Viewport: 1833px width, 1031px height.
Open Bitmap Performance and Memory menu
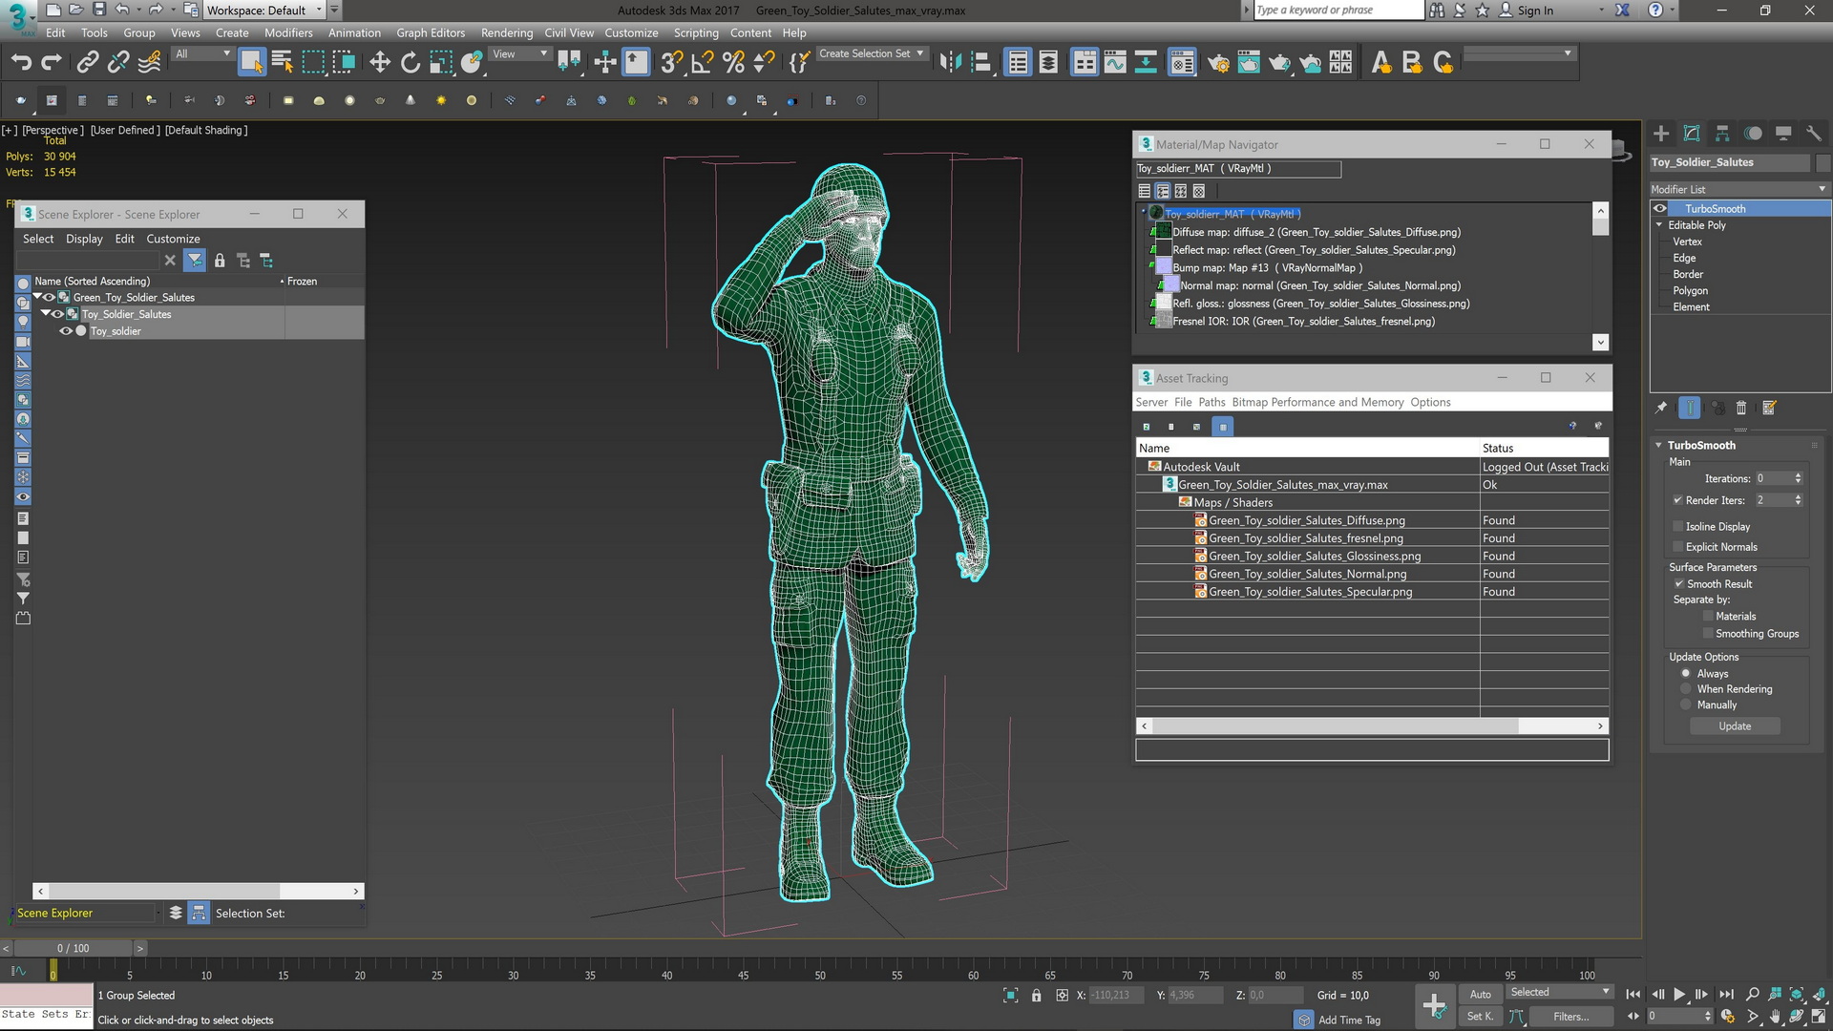click(x=1317, y=403)
